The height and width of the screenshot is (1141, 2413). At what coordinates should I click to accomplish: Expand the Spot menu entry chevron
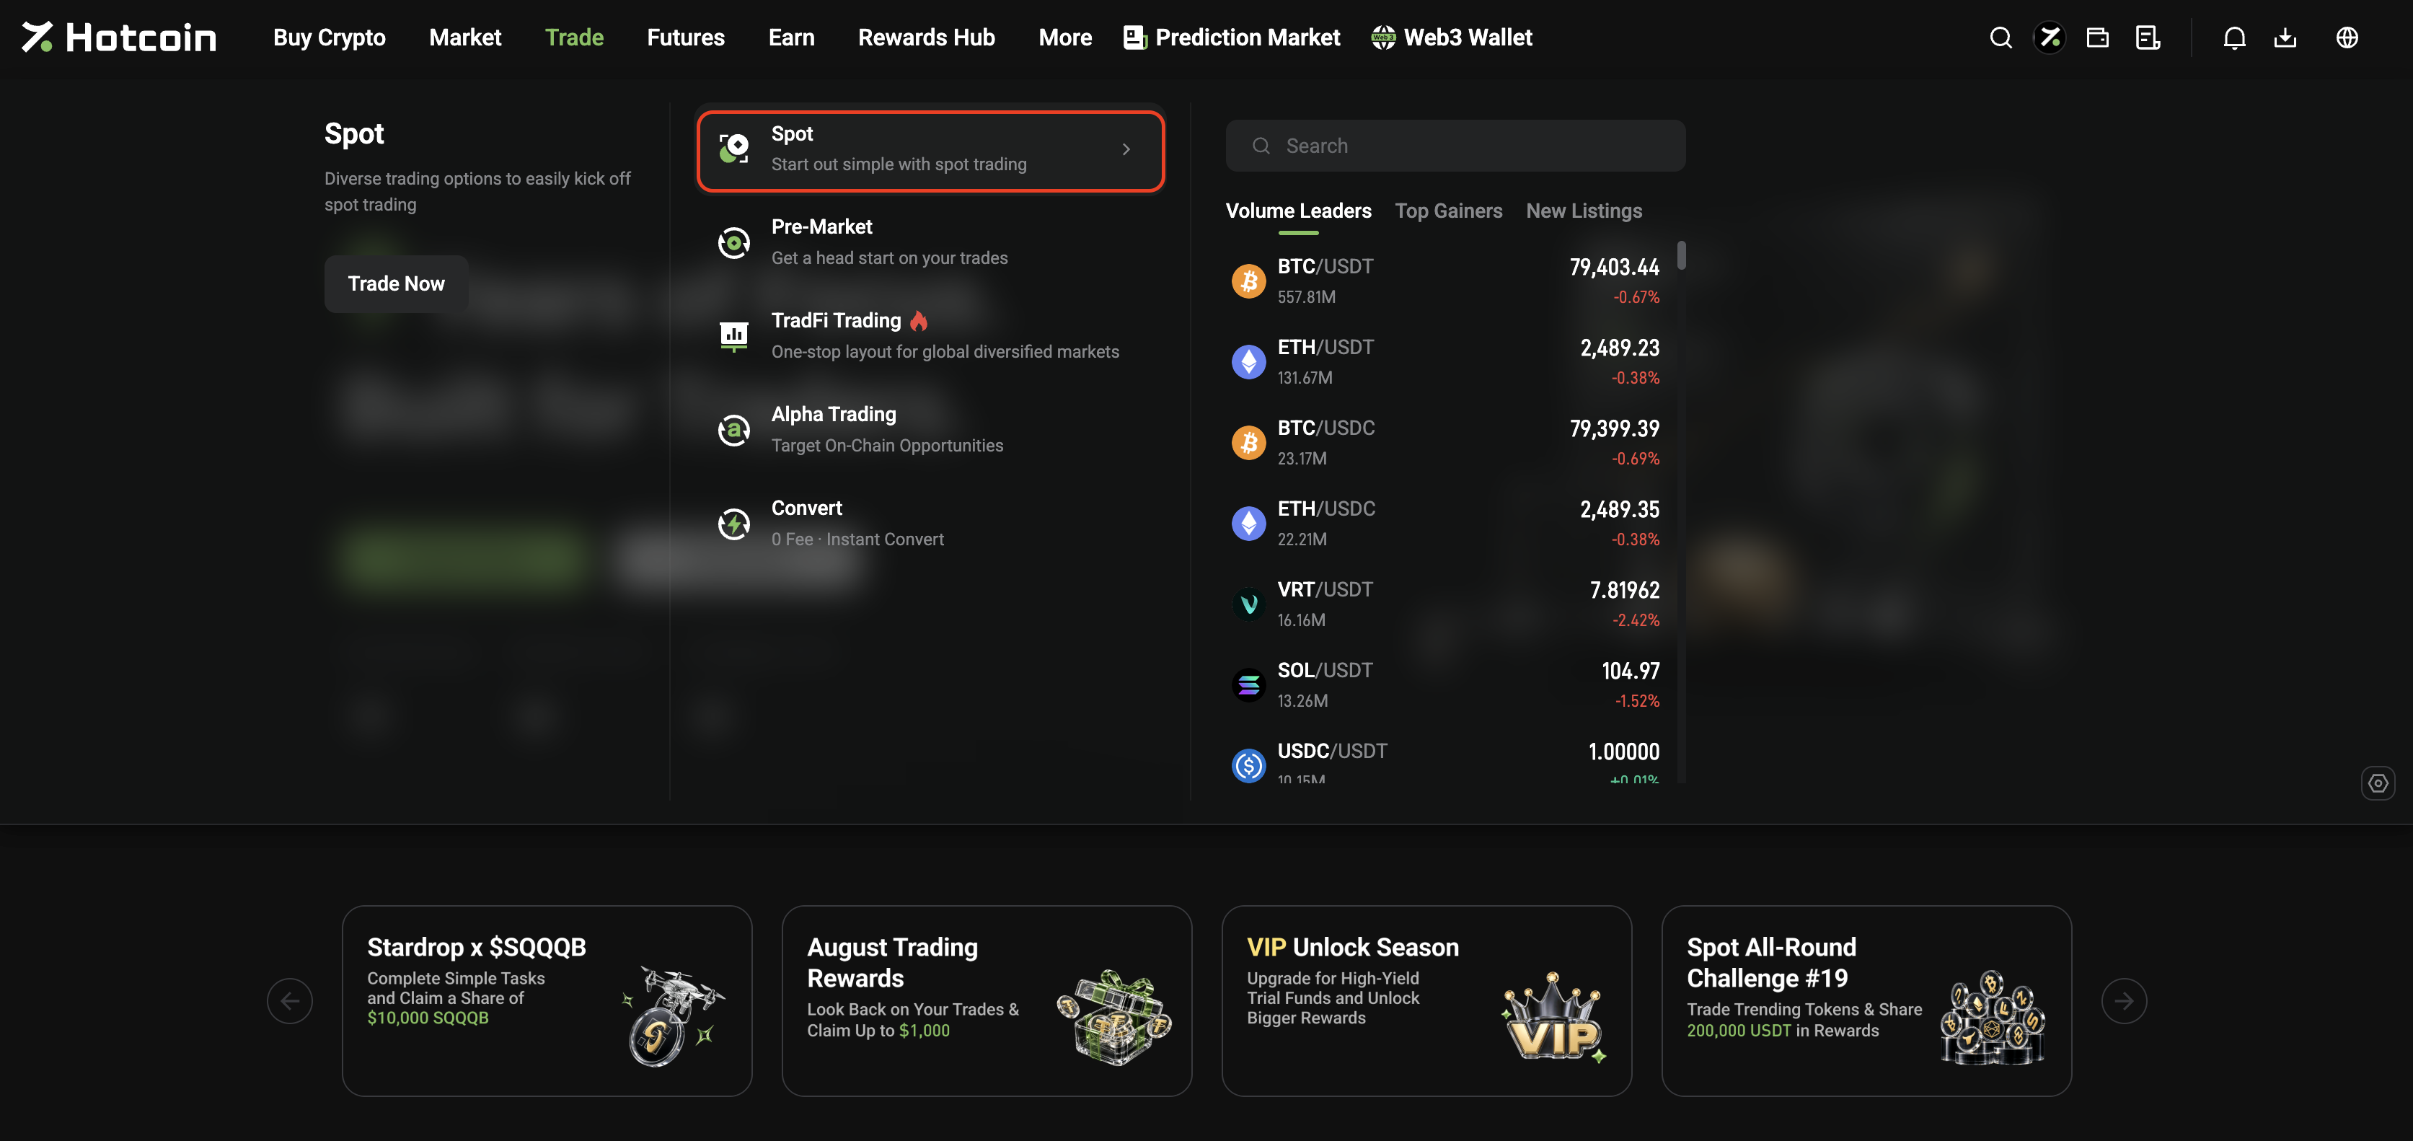click(x=1126, y=150)
